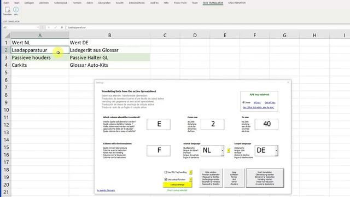Select cell A4 'Carkits'
Screen dimensions: 350x197
(40, 65)
